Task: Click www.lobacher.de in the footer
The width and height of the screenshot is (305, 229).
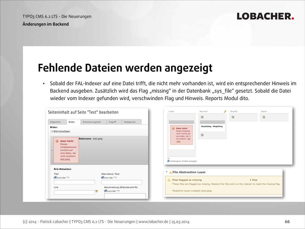Action: (153, 222)
